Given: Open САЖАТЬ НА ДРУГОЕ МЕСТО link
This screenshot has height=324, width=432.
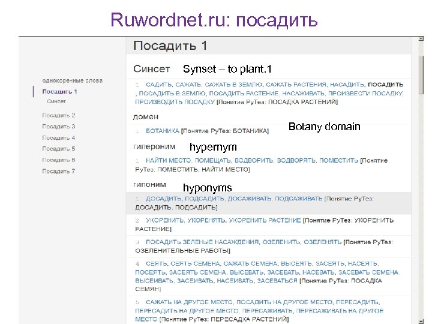Looking at the screenshot, I should click(x=189, y=302).
